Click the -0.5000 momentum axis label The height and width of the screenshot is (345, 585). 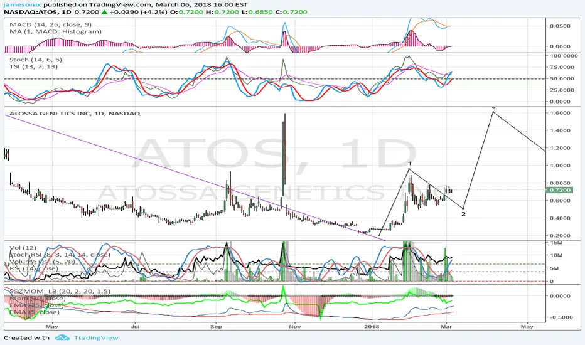[560, 317]
